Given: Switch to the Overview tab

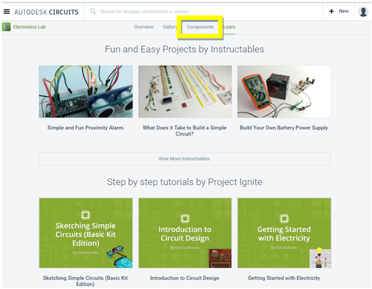Looking at the screenshot, I should tap(144, 27).
